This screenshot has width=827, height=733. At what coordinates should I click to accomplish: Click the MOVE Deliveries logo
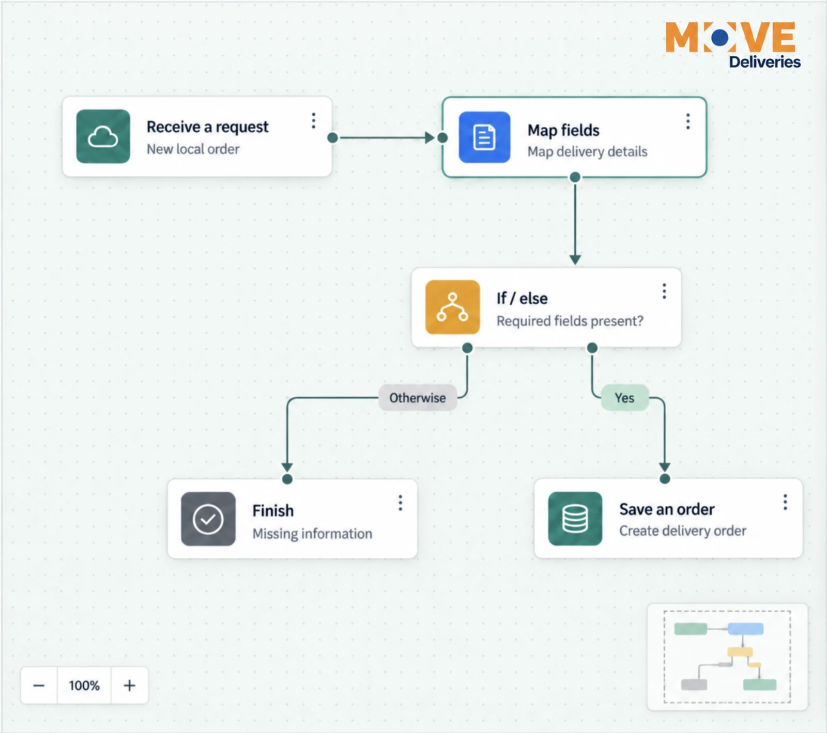click(x=732, y=45)
